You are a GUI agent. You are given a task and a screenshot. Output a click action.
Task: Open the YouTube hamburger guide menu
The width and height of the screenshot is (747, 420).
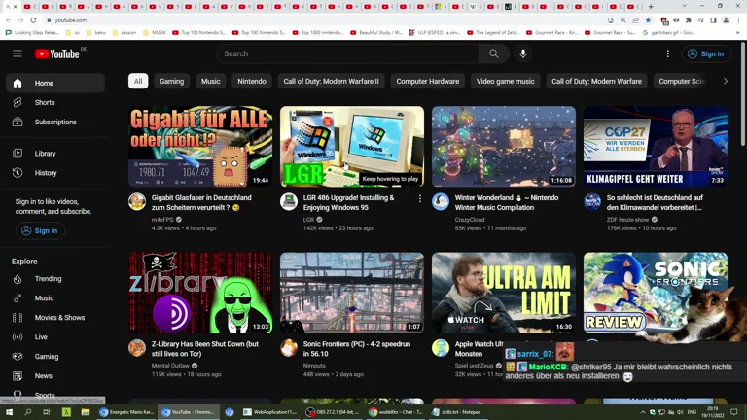(18, 54)
